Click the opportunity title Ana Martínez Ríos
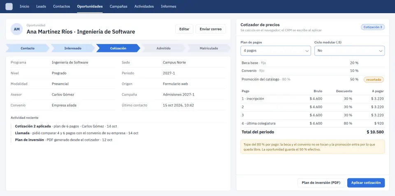The height and width of the screenshot is (196, 395). pyautogui.click(x=81, y=32)
